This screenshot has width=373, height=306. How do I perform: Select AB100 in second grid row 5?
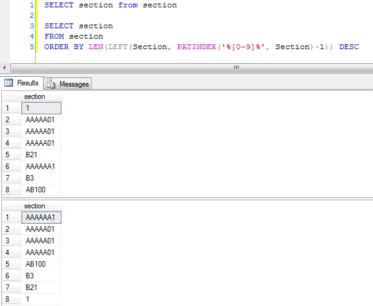tap(41, 264)
